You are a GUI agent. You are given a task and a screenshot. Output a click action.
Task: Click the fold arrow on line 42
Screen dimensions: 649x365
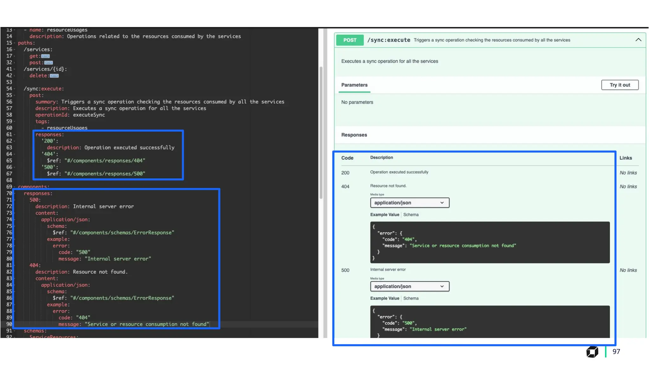[15, 76]
